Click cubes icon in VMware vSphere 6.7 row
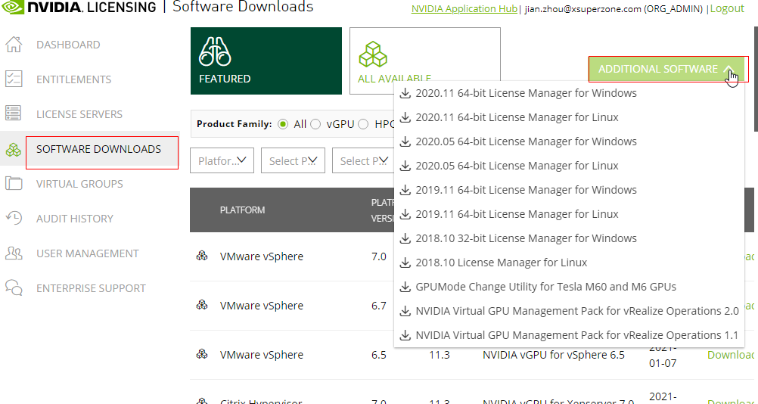Image resolution: width=758 pixels, height=404 pixels. pos(201,305)
